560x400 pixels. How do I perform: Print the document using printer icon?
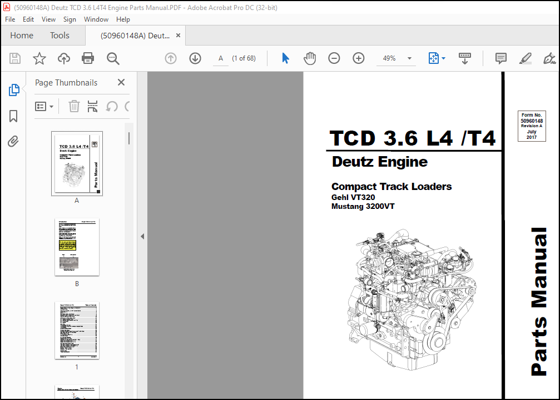point(88,58)
